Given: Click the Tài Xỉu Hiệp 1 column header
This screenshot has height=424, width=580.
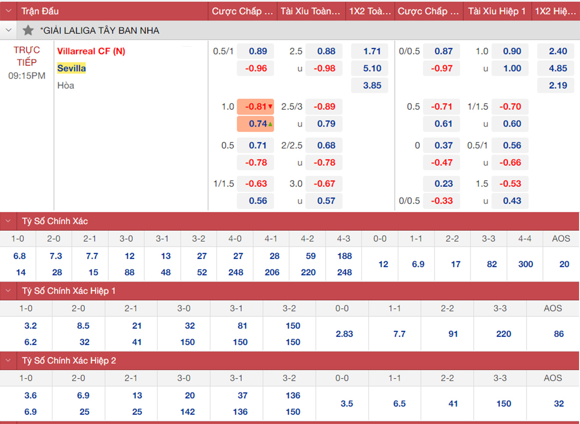Looking at the screenshot, I should pyautogui.click(x=497, y=11).
